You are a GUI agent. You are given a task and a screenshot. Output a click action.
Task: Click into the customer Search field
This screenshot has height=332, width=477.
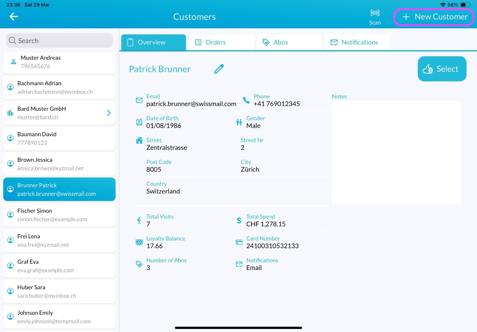pos(59,41)
